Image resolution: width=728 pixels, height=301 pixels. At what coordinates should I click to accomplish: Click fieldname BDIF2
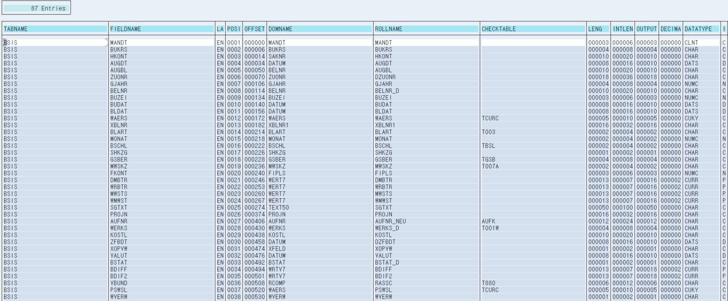119,276
